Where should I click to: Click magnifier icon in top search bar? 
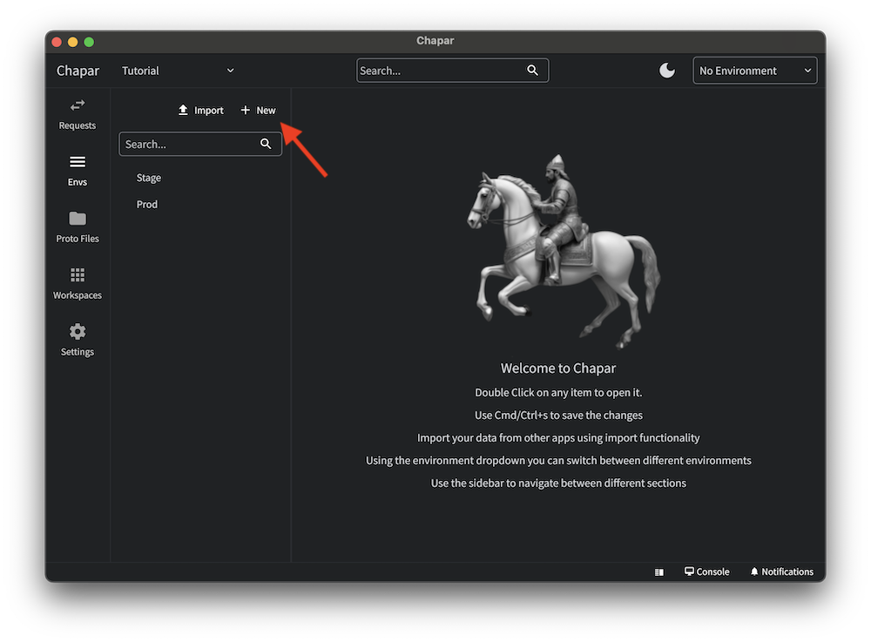[533, 71]
